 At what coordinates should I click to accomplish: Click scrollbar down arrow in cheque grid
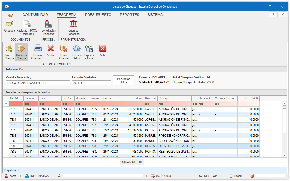click(x=285, y=155)
